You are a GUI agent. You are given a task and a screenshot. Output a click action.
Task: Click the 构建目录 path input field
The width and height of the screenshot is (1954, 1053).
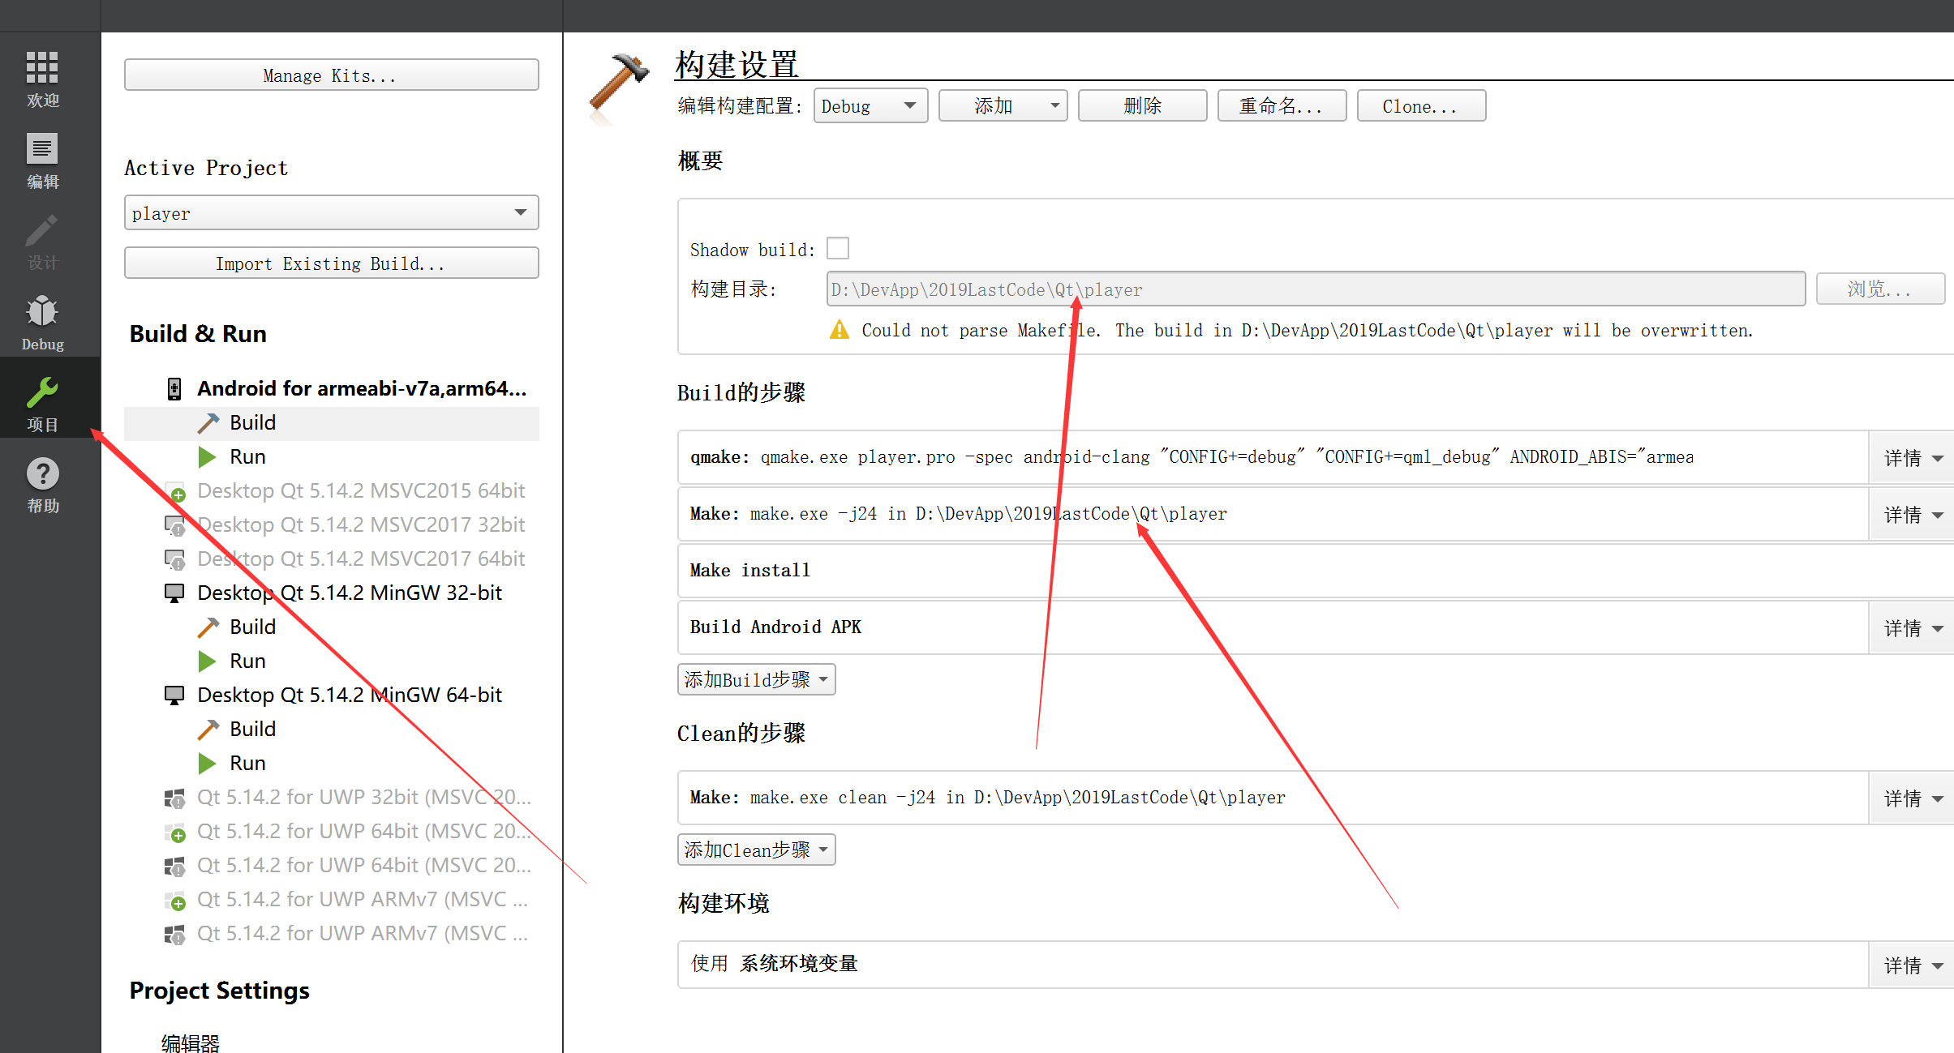pyautogui.click(x=1316, y=289)
